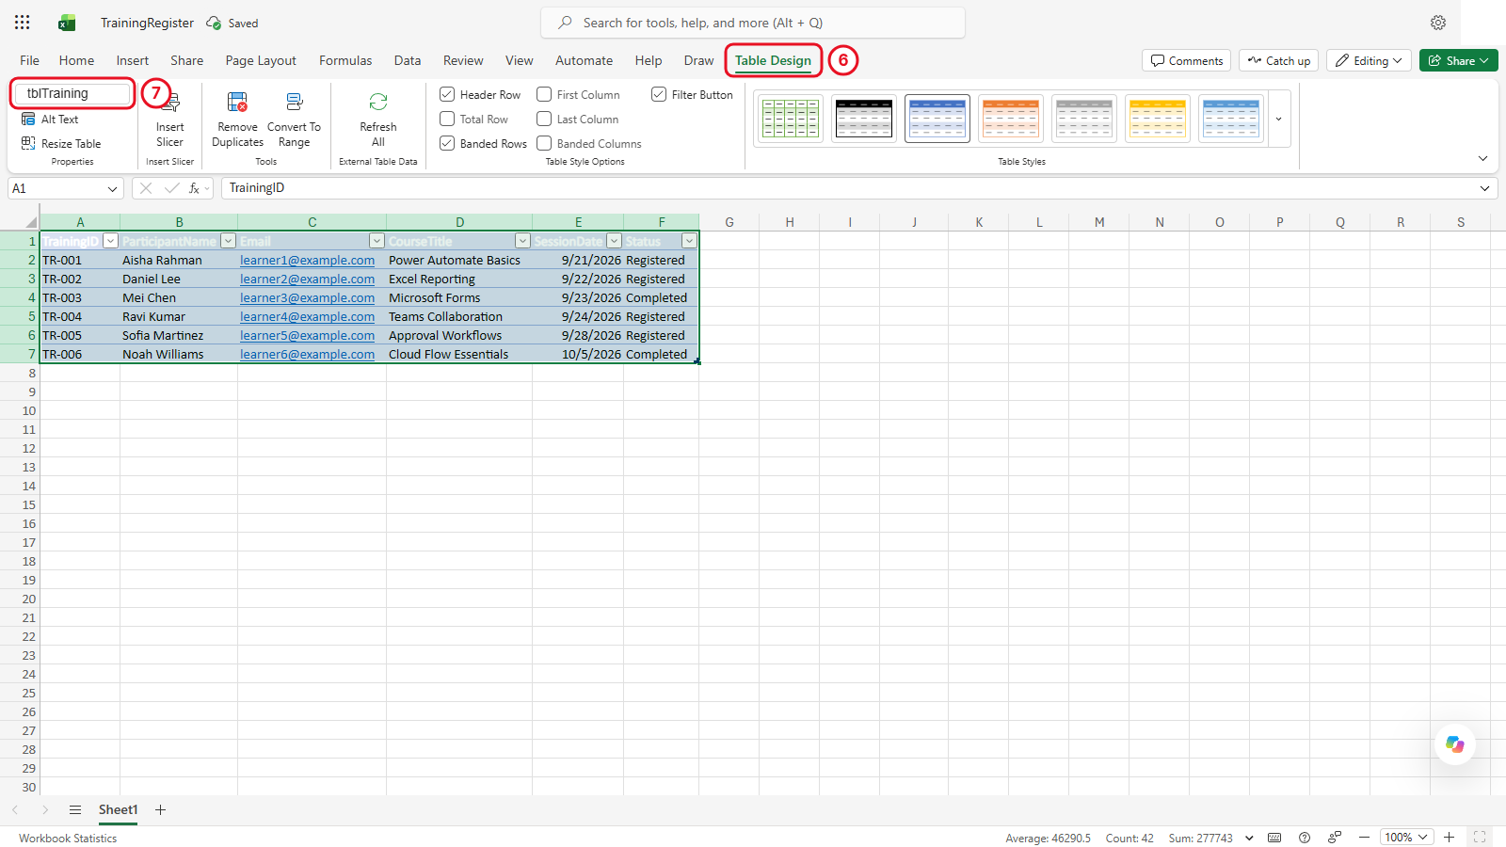The width and height of the screenshot is (1506, 847).
Task: Open the TrainingID column filter dropdown
Action: [x=110, y=241]
